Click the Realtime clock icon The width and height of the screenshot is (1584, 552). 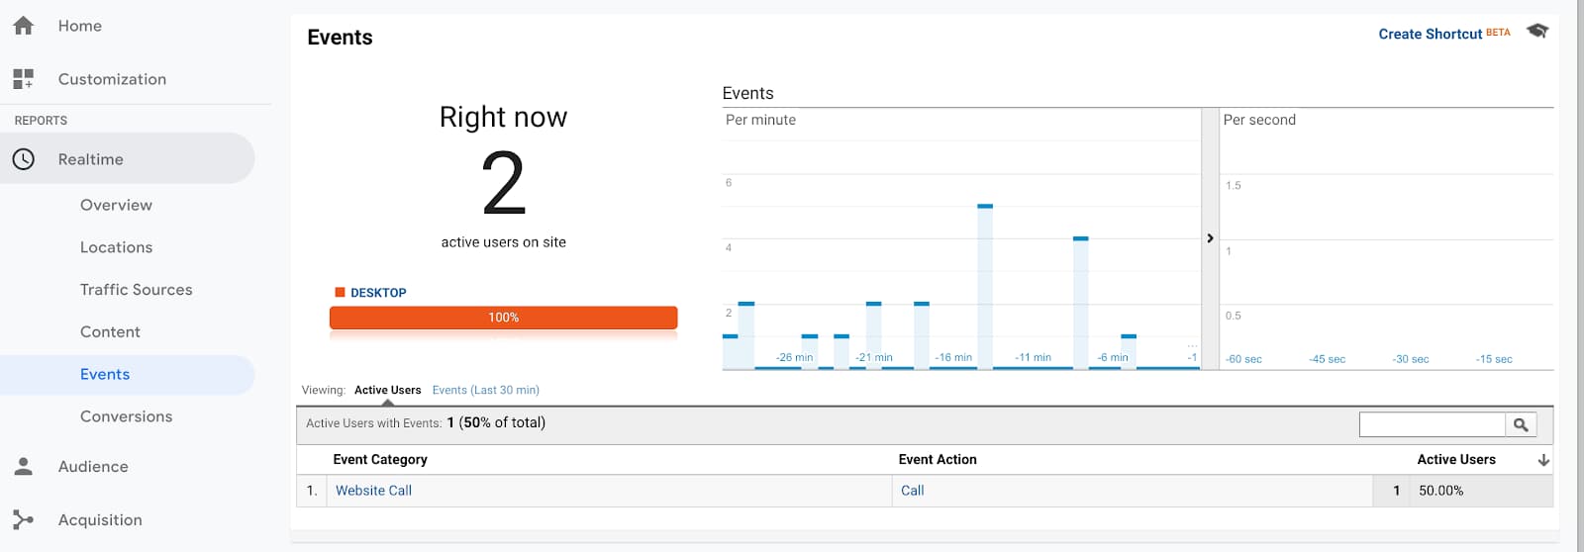(x=24, y=159)
